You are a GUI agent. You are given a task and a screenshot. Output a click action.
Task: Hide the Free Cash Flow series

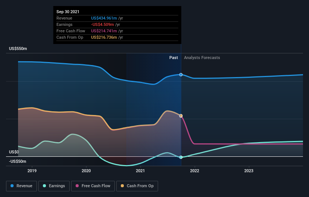(x=93, y=186)
